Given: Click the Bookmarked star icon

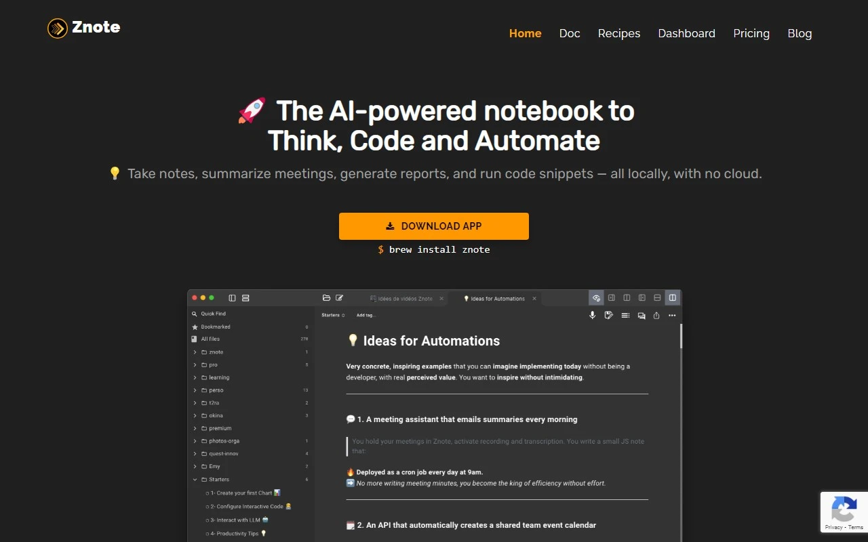Looking at the screenshot, I should [195, 327].
